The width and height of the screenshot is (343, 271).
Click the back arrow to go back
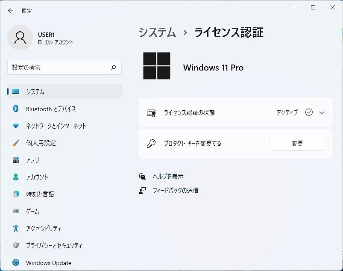click(x=10, y=11)
